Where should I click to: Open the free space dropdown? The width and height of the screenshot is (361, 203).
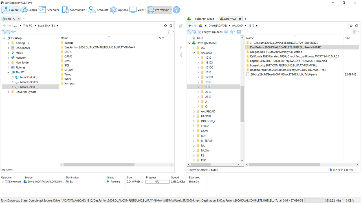[355, 170]
